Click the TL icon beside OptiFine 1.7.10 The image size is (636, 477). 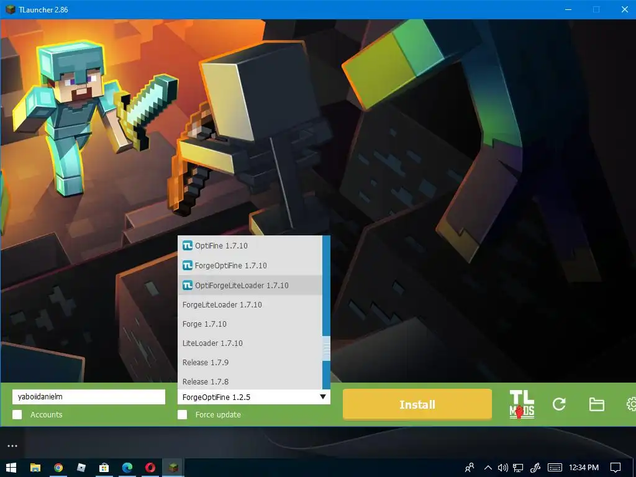point(188,245)
